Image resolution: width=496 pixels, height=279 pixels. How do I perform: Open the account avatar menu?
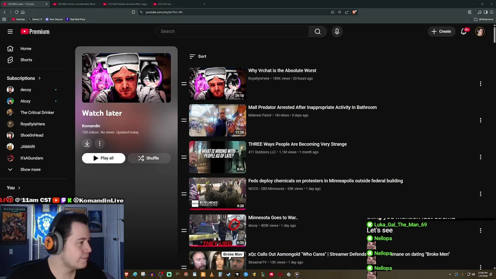point(480,31)
